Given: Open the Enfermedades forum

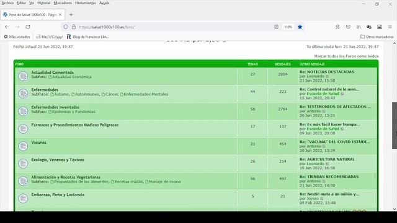Looking at the screenshot, I should pyautogui.click(x=45, y=90).
